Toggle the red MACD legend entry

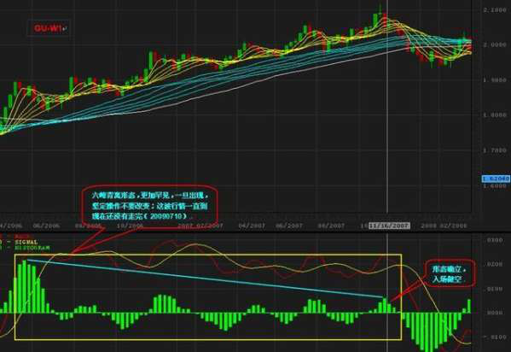point(22,237)
